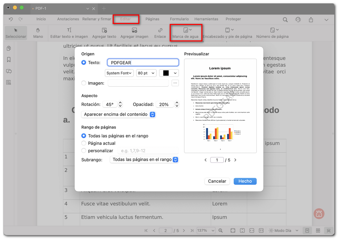Click the Agregar imagen tool
Image resolution: width=338 pixels, height=239 pixels.
click(x=134, y=33)
